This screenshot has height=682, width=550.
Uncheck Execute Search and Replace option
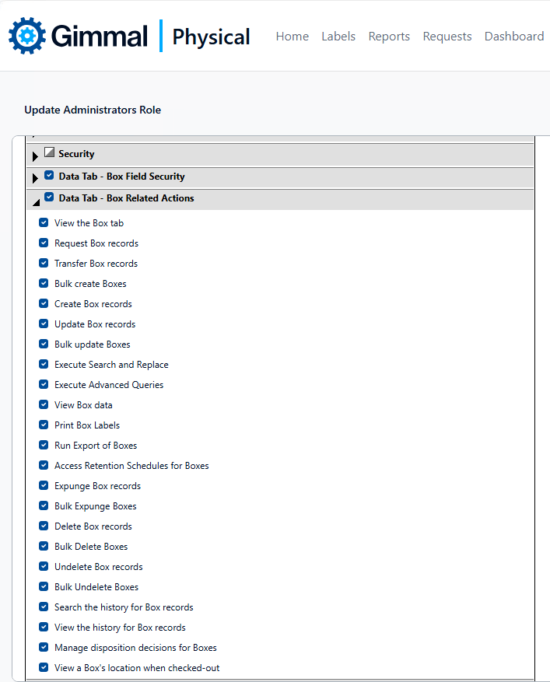click(44, 364)
